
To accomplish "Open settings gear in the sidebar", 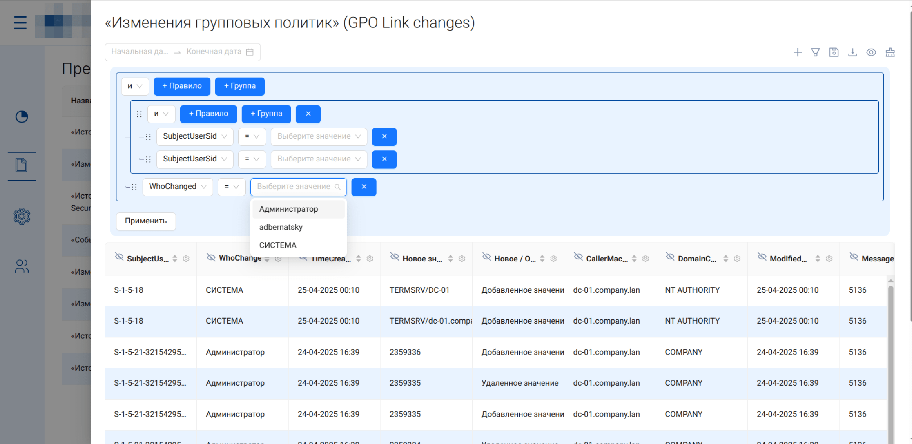I will (22, 216).
